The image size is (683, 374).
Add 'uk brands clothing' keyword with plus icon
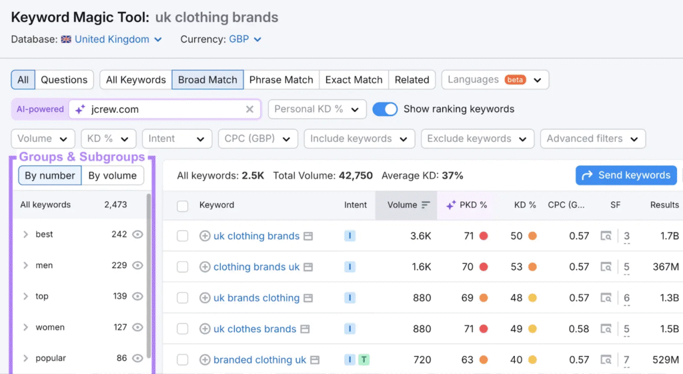click(x=205, y=298)
